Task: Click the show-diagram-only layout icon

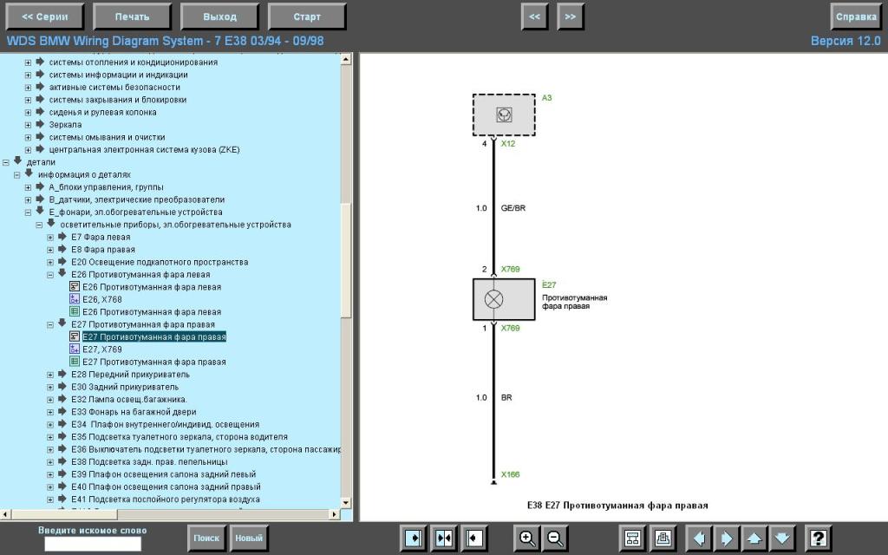Action: coord(474,538)
